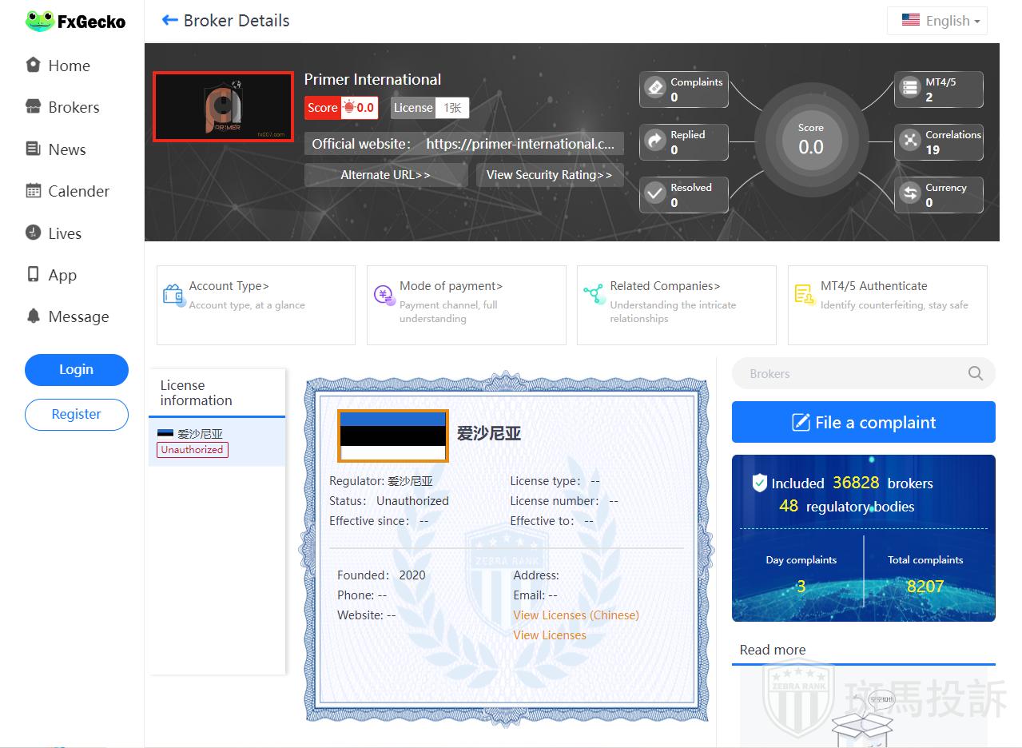1022x748 pixels.
Task: Open the News sidebar item
Action: (x=66, y=149)
